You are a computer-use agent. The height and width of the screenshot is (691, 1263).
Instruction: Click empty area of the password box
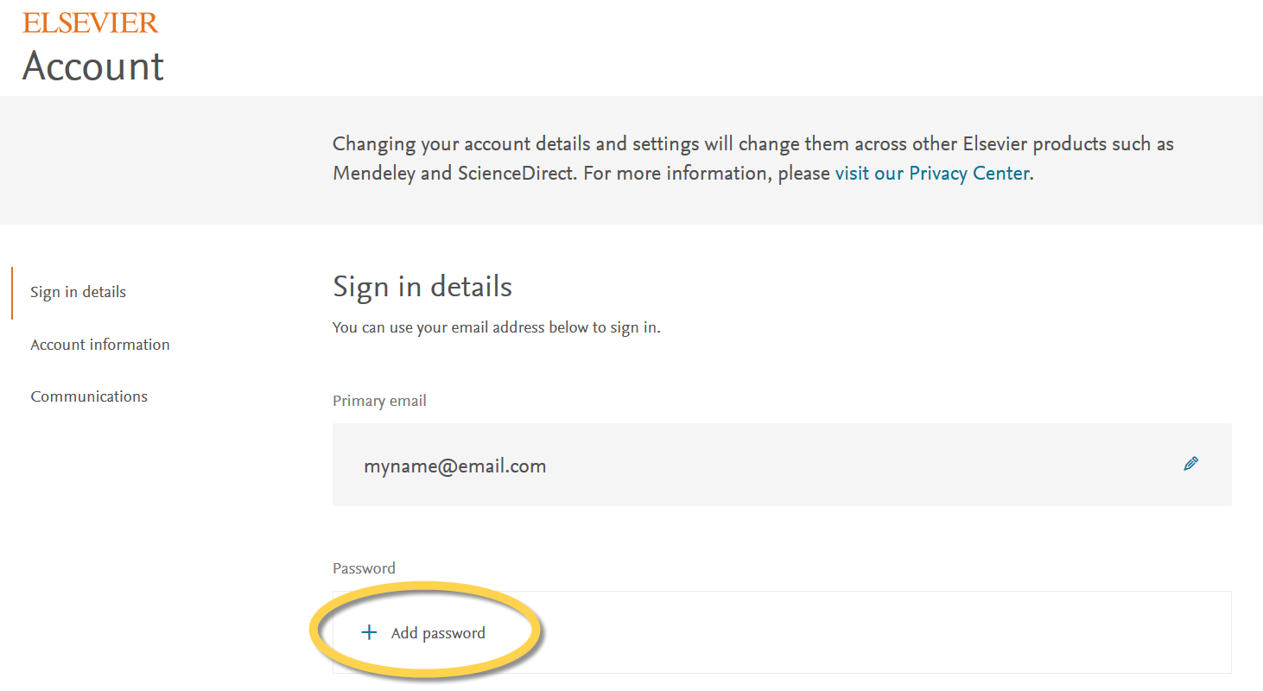point(864,633)
